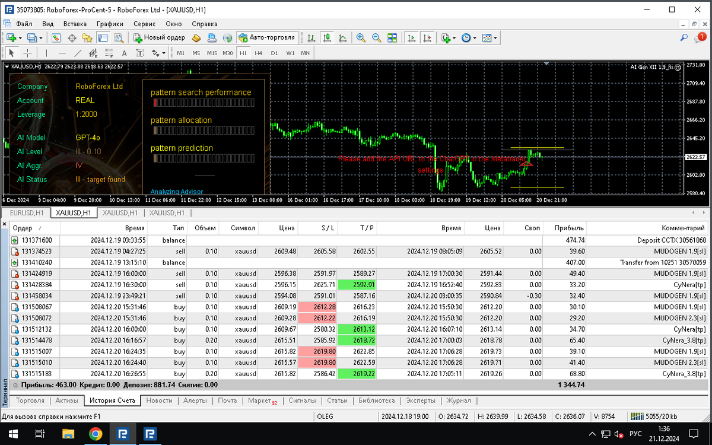Image resolution: width=712 pixels, height=445 pixels.
Task: Expand the Profiles dropdown arrow
Action: tap(41, 37)
